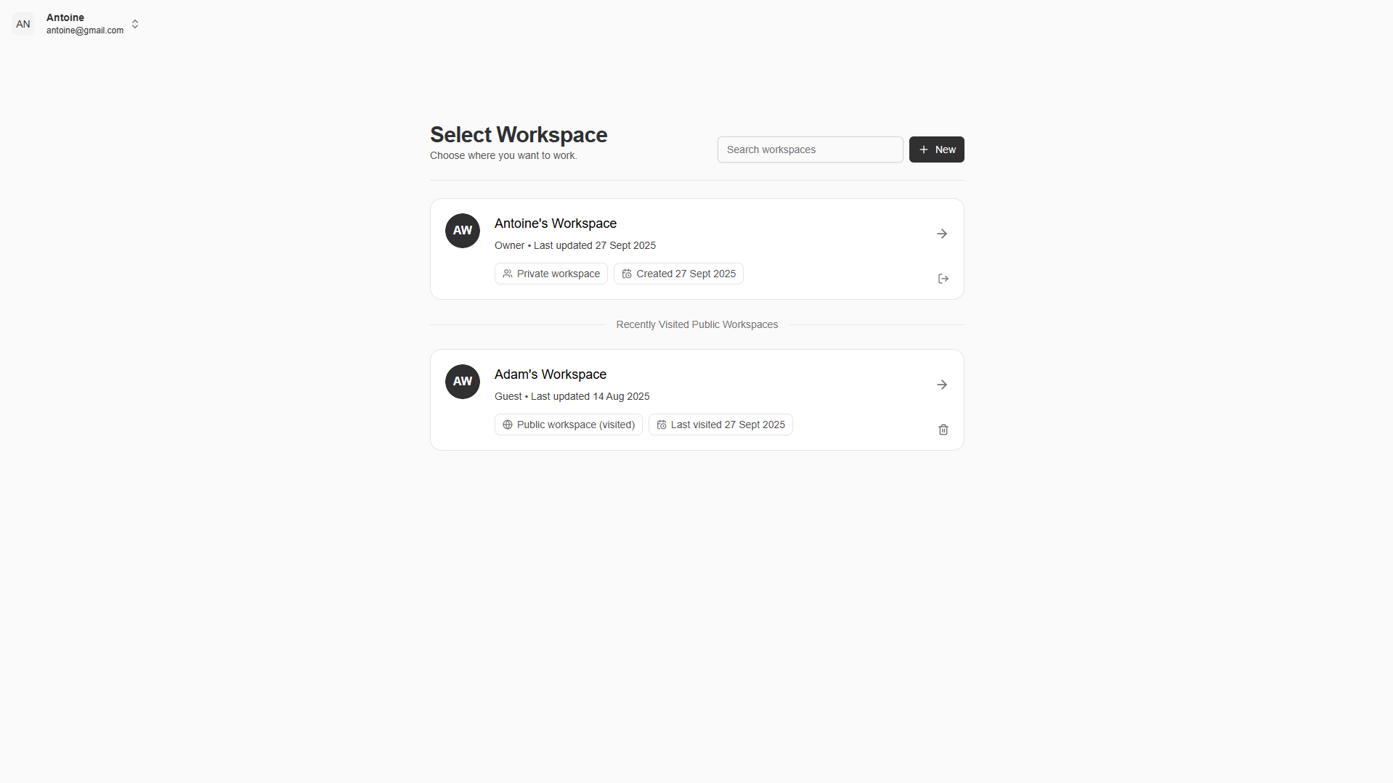The width and height of the screenshot is (1393, 783).
Task: Click the Last visited 27 Sept 2025 badge
Action: (720, 425)
